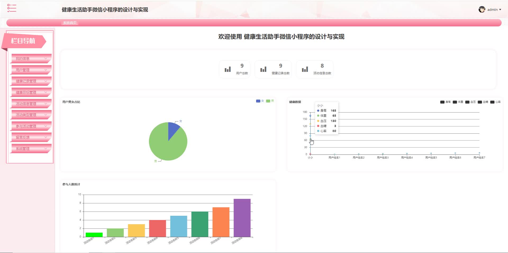Expand 健康目标管理 menu

pyautogui.click(x=31, y=92)
